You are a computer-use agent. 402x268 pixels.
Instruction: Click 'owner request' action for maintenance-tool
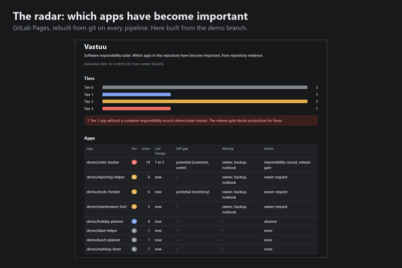point(276,207)
